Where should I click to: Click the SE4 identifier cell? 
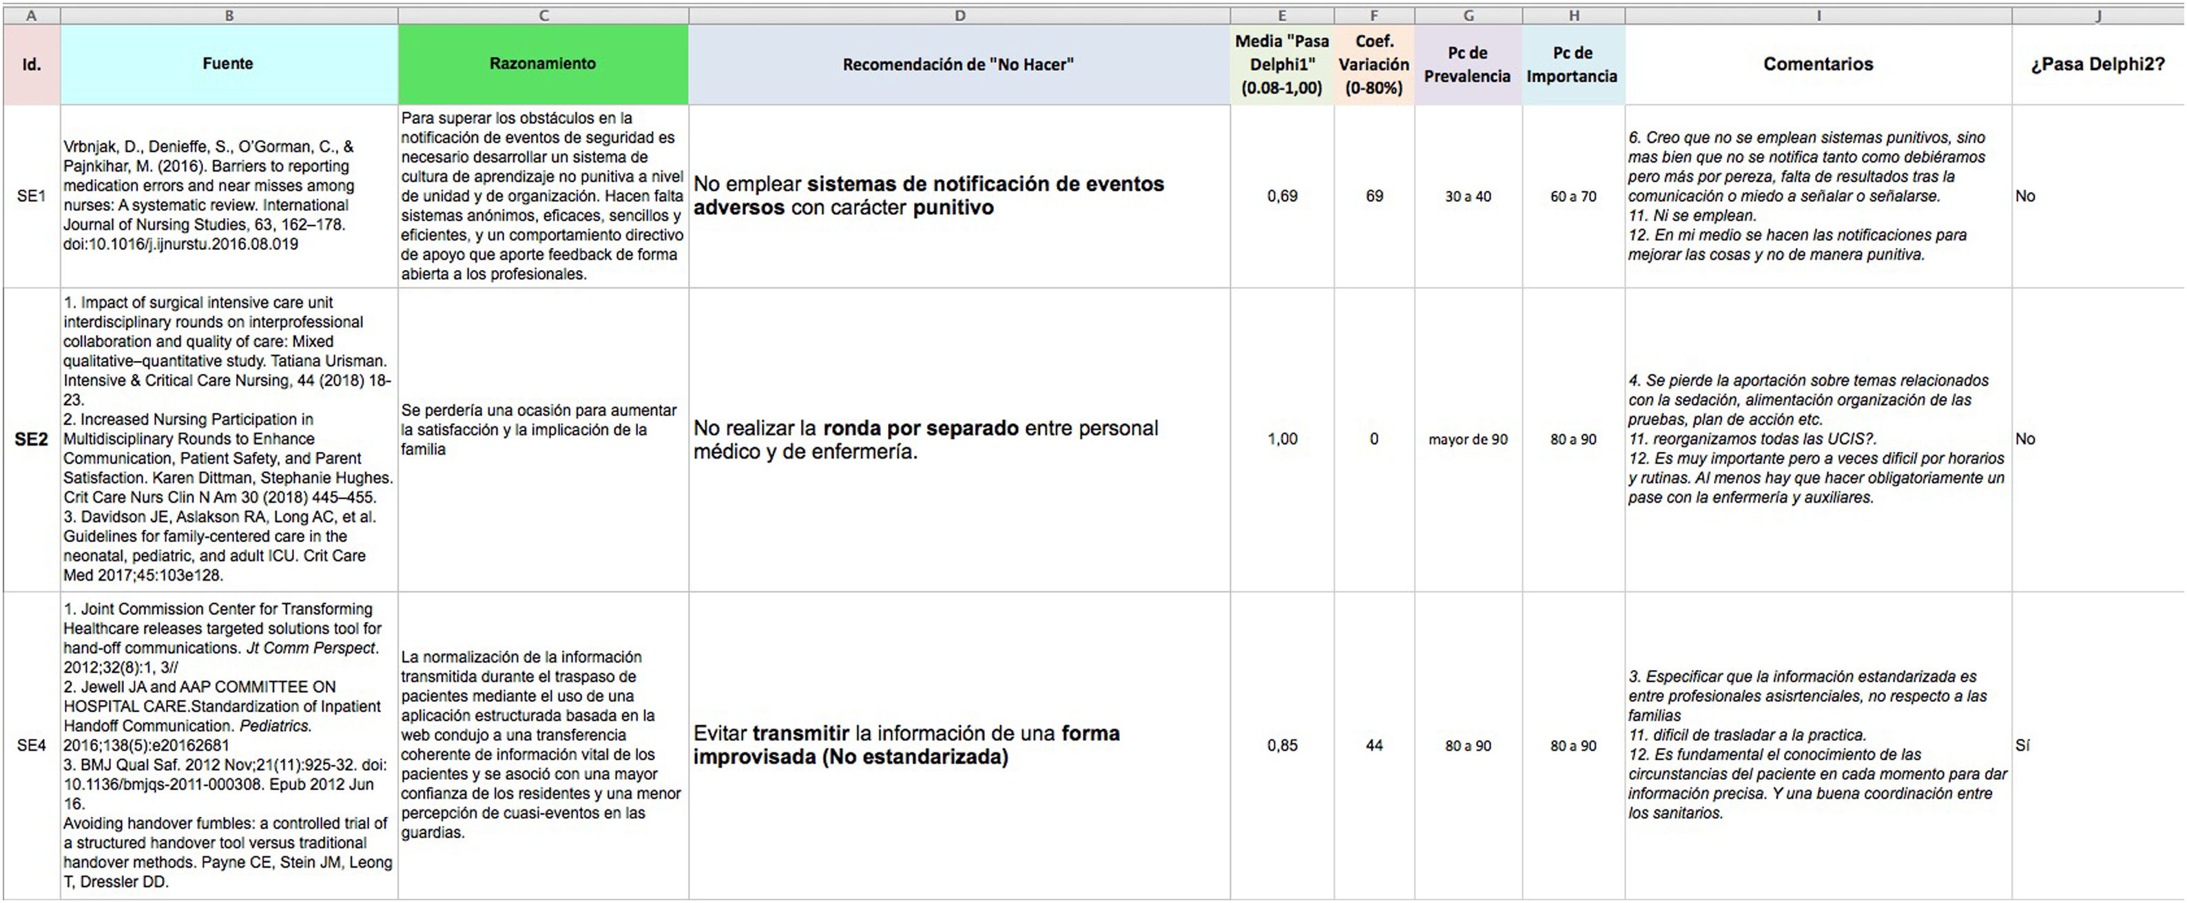pyautogui.click(x=32, y=745)
